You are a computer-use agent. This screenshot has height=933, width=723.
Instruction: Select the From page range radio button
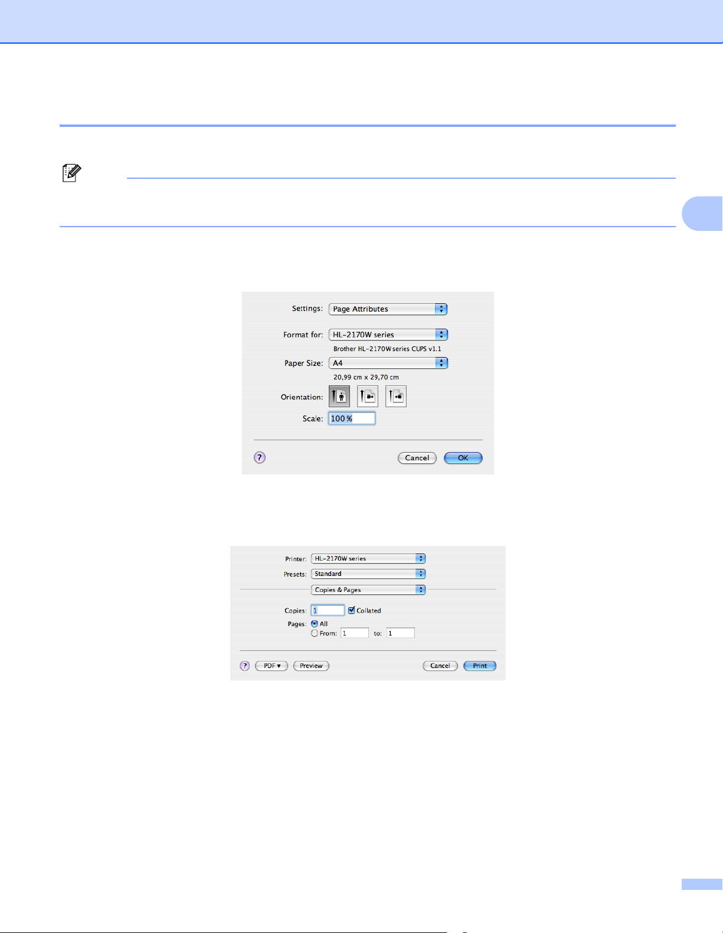point(315,633)
